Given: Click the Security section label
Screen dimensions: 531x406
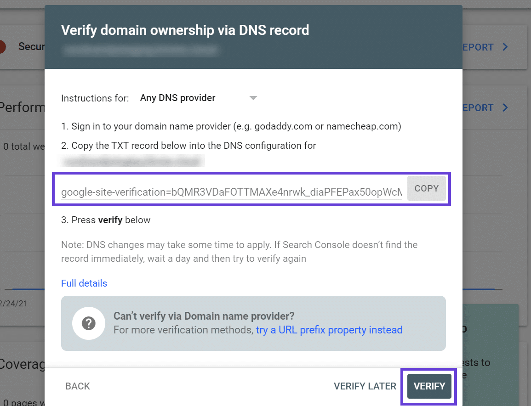Looking at the screenshot, I should (x=31, y=46).
